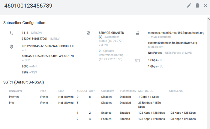Click the OPc value starting 63BFA50EE
The image size is (210, 129).
tap(48, 56)
